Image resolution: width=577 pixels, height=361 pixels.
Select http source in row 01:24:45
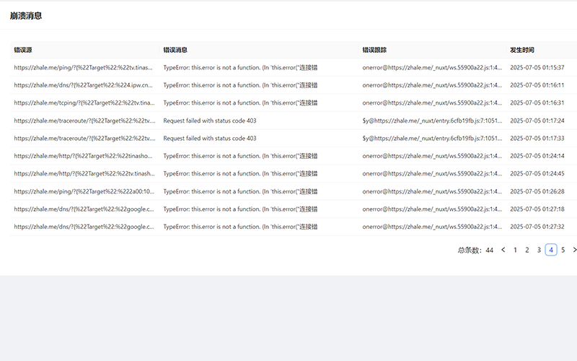click(84, 173)
